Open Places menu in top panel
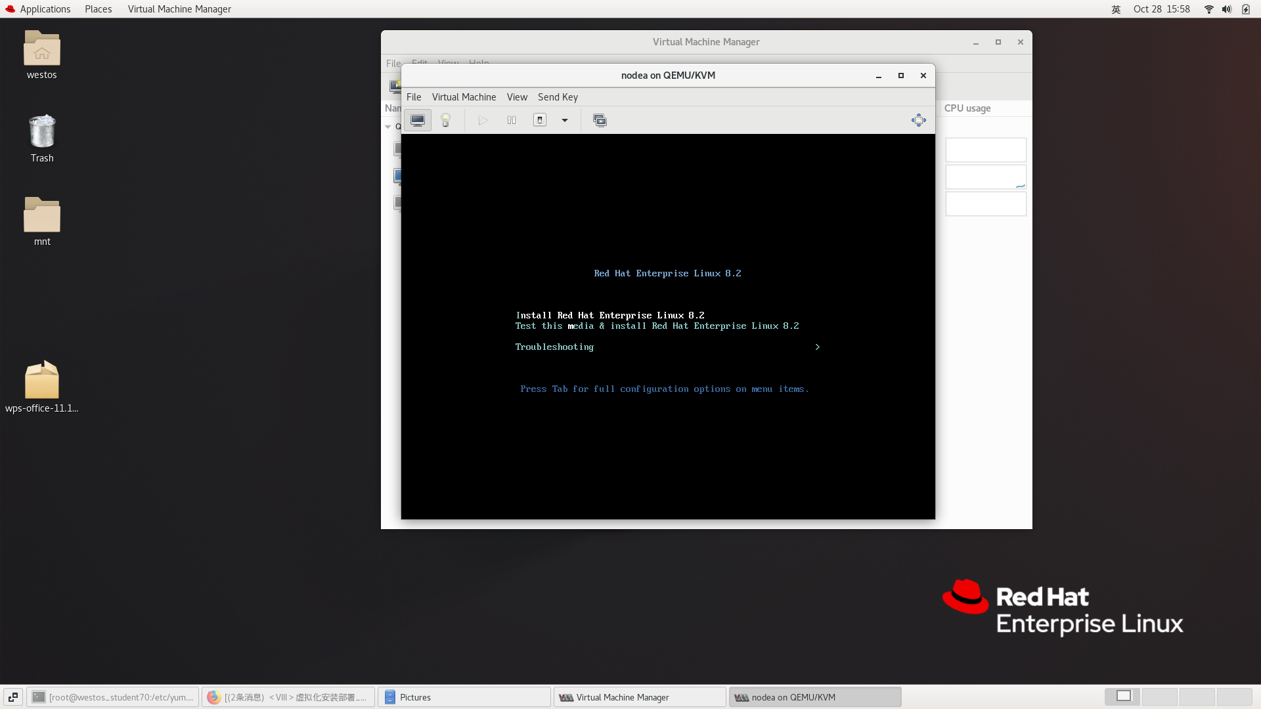The height and width of the screenshot is (709, 1261). (98, 9)
